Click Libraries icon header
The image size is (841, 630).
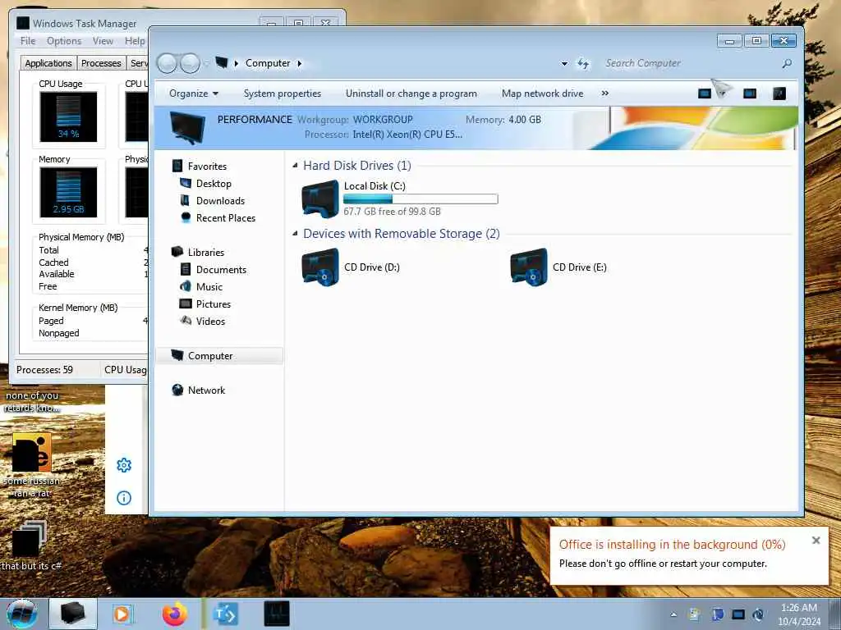[x=177, y=252]
